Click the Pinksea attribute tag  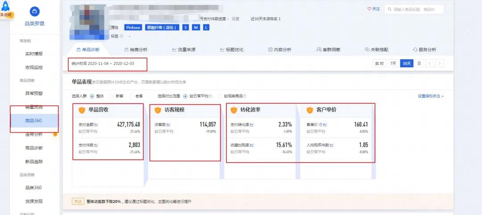133,27
